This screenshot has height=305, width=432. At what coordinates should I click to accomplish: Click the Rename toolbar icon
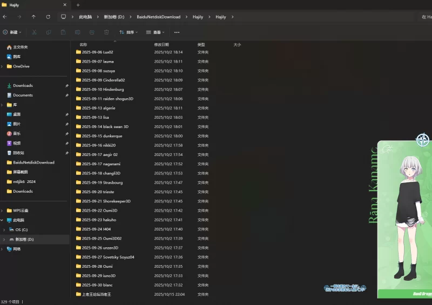(x=77, y=32)
